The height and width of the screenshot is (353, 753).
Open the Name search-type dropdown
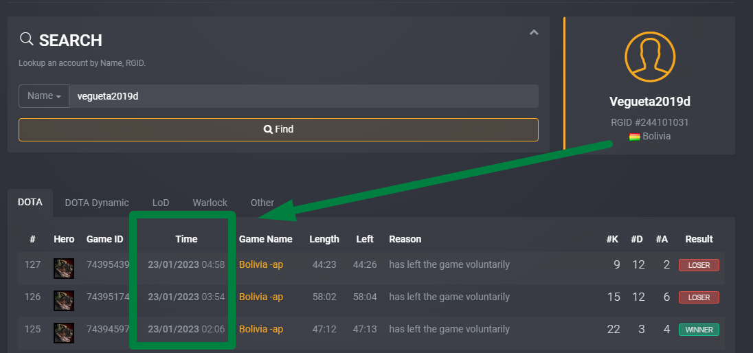pos(44,96)
